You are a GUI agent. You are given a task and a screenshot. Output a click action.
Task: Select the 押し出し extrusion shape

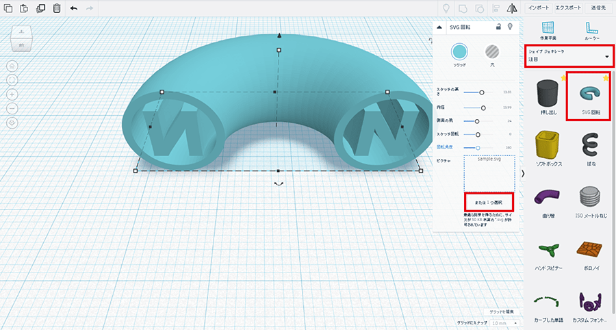pos(548,97)
